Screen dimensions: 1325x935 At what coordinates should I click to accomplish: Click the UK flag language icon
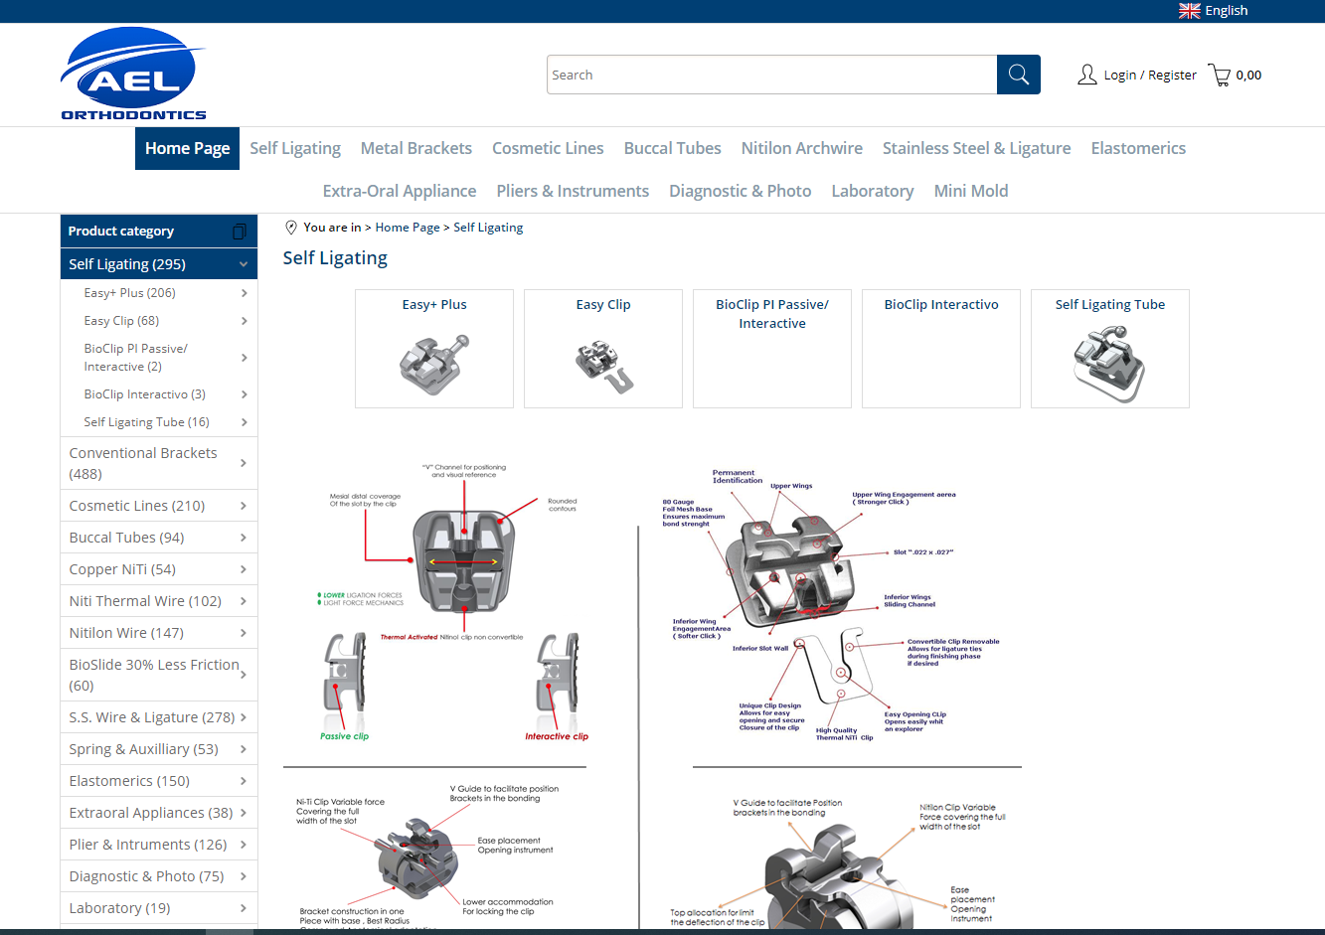1190,11
